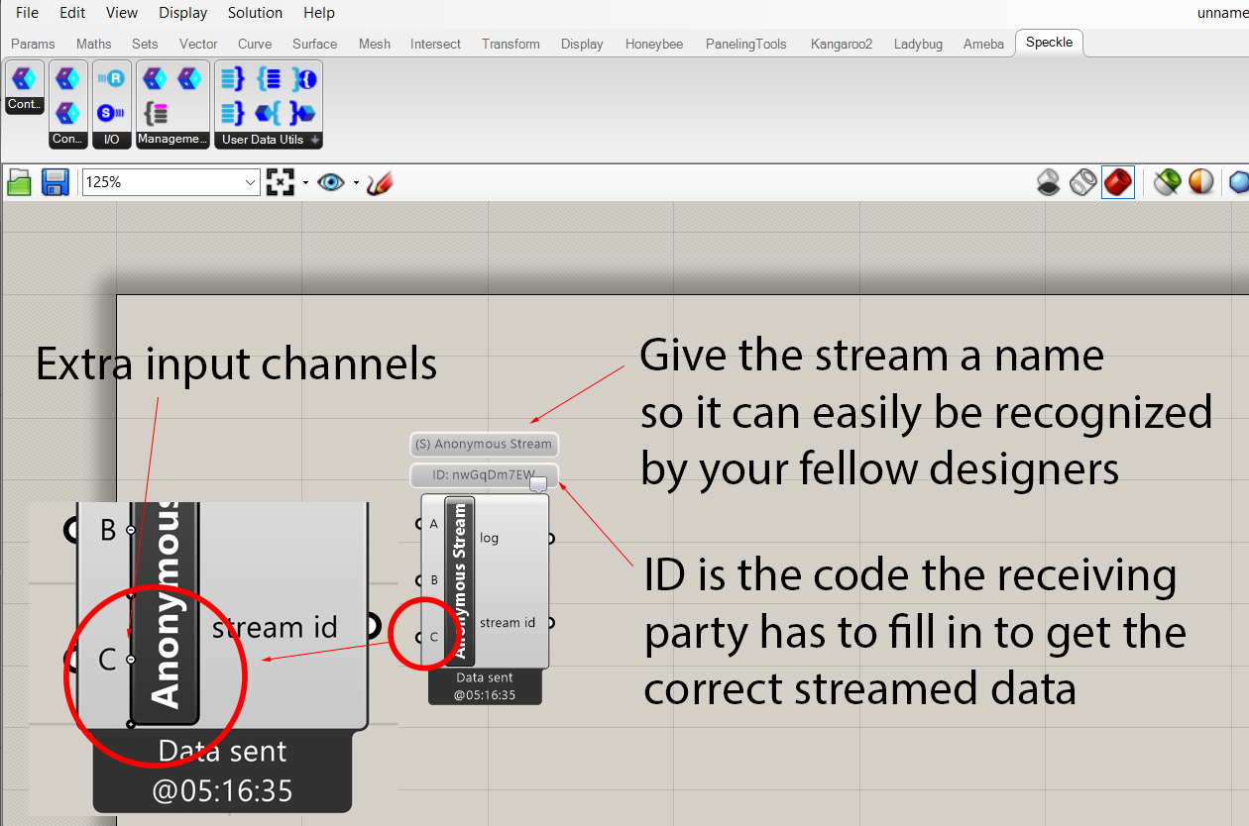Select wireframe preview mode icon
The height and width of the screenshot is (826, 1249).
click(x=1081, y=181)
